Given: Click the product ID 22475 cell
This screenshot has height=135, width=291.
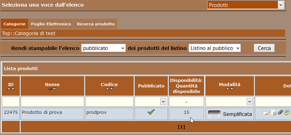Looking at the screenshot, I should click(11, 114).
